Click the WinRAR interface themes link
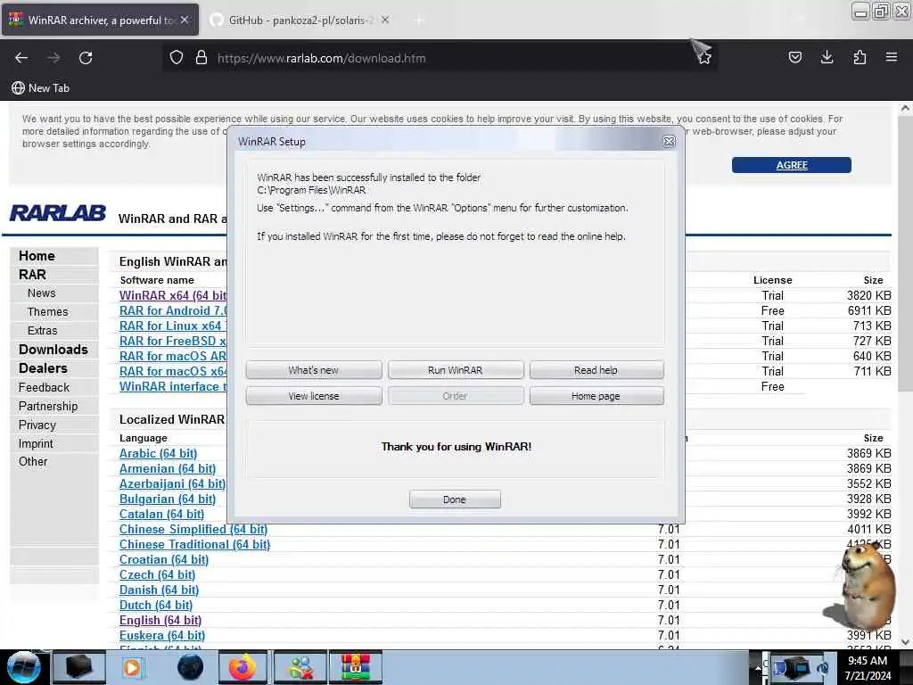 173,386
